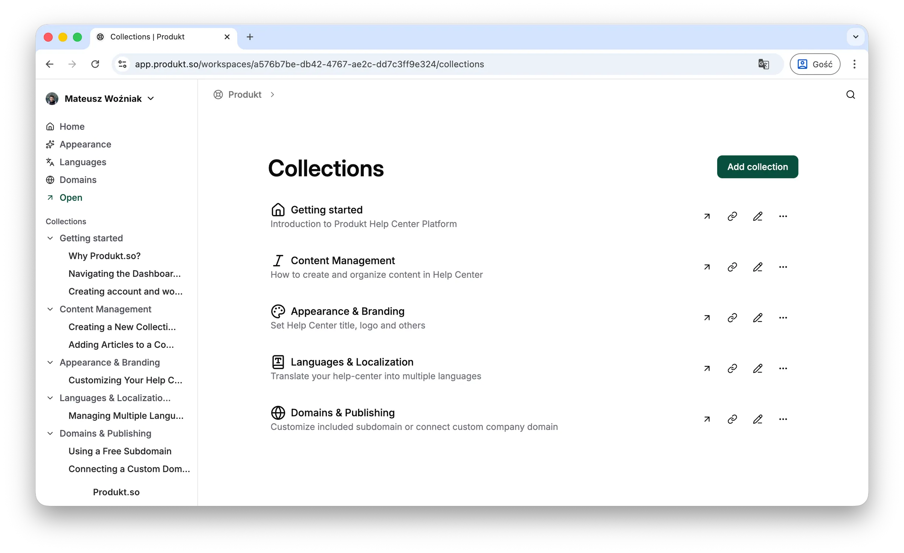
Task: Click the Produkt breadcrumb at the top
Action: tap(245, 94)
